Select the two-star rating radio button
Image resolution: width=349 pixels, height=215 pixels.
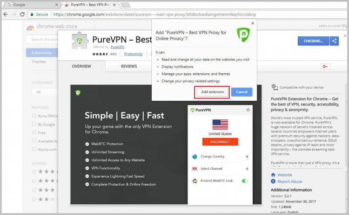(34, 199)
